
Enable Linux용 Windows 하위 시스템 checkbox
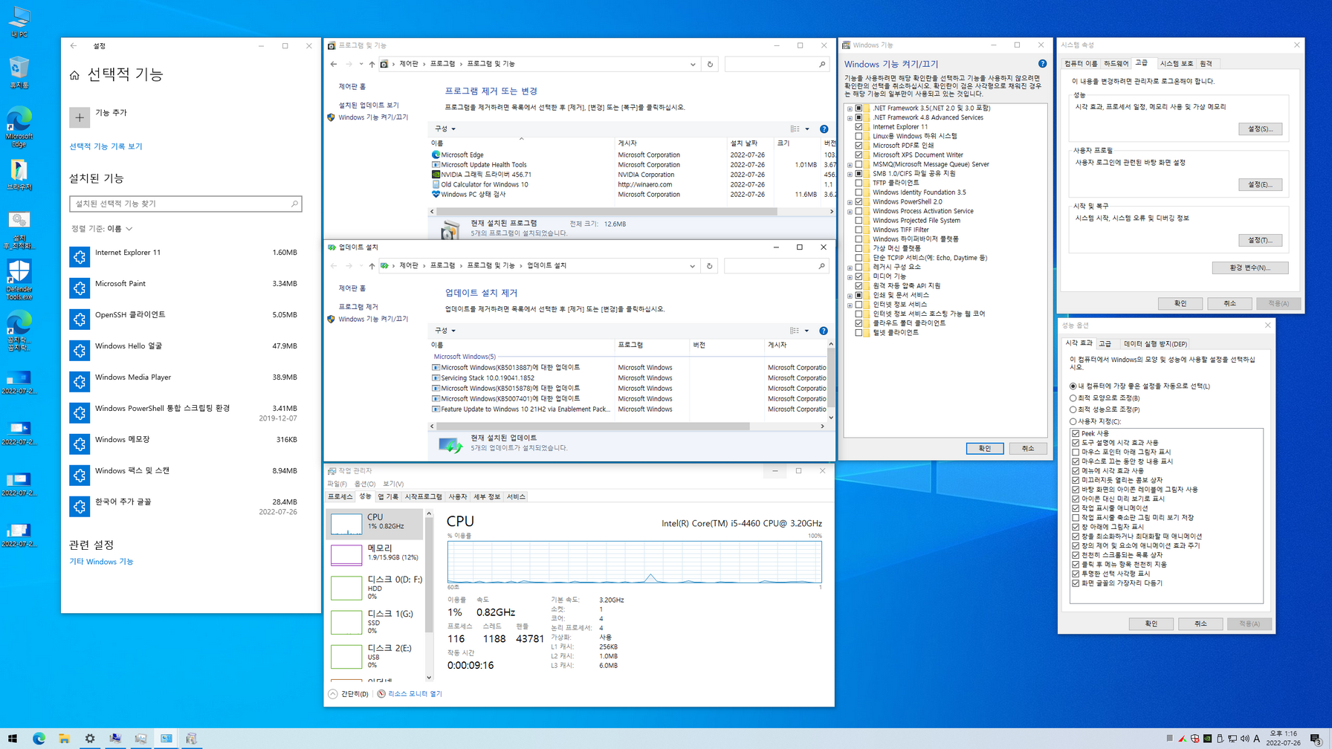[x=859, y=137]
